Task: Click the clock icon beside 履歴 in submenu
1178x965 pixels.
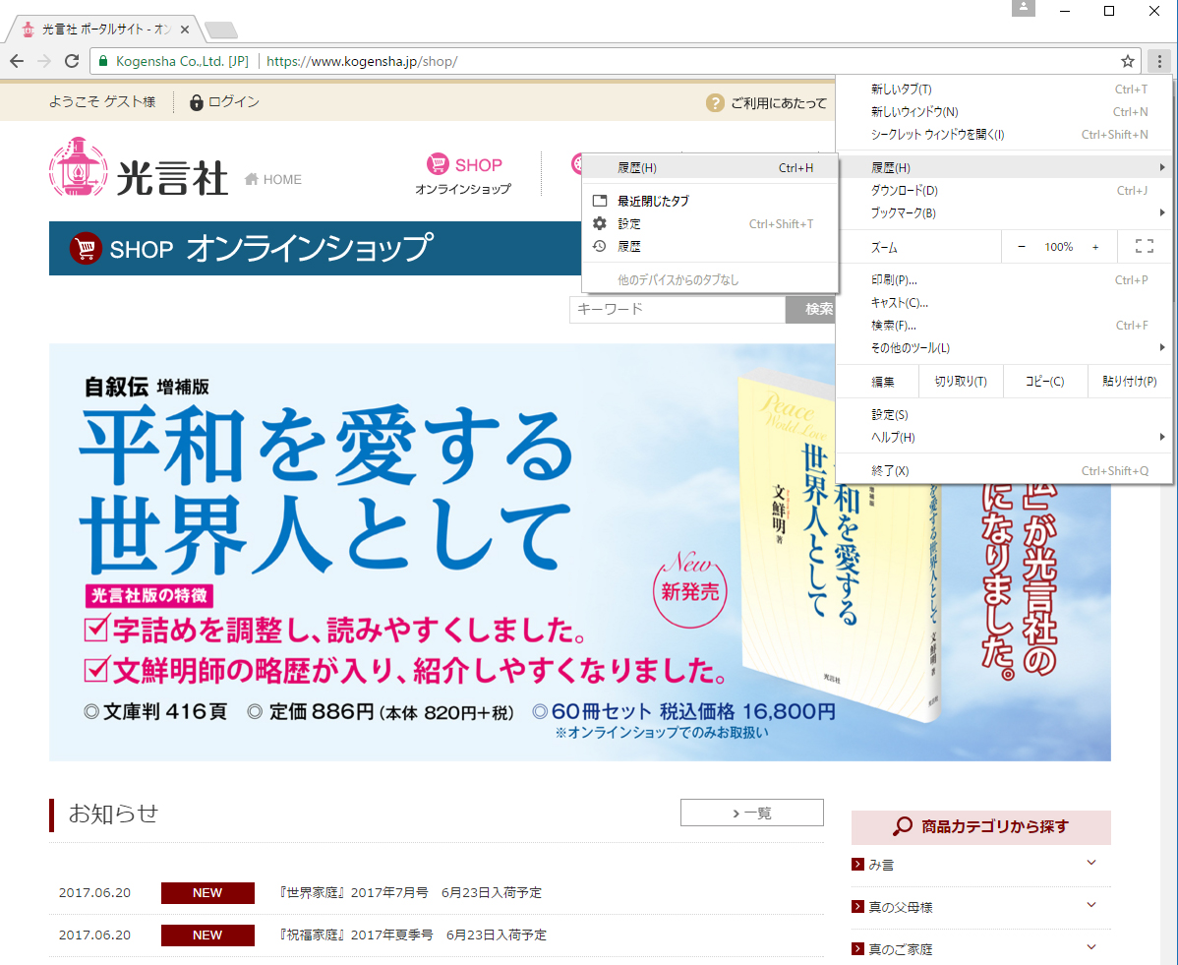Action: 600,246
